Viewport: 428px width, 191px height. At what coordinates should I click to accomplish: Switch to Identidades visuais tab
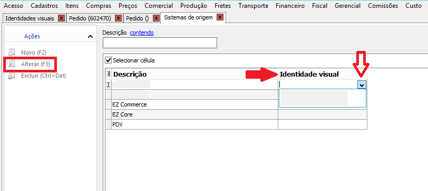[x=30, y=18]
